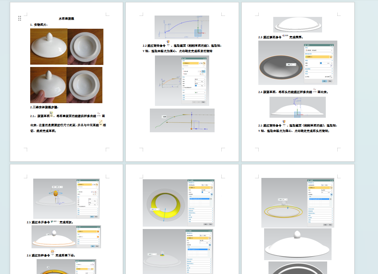Click the line starting "2.4 新建草图"

point(293,92)
